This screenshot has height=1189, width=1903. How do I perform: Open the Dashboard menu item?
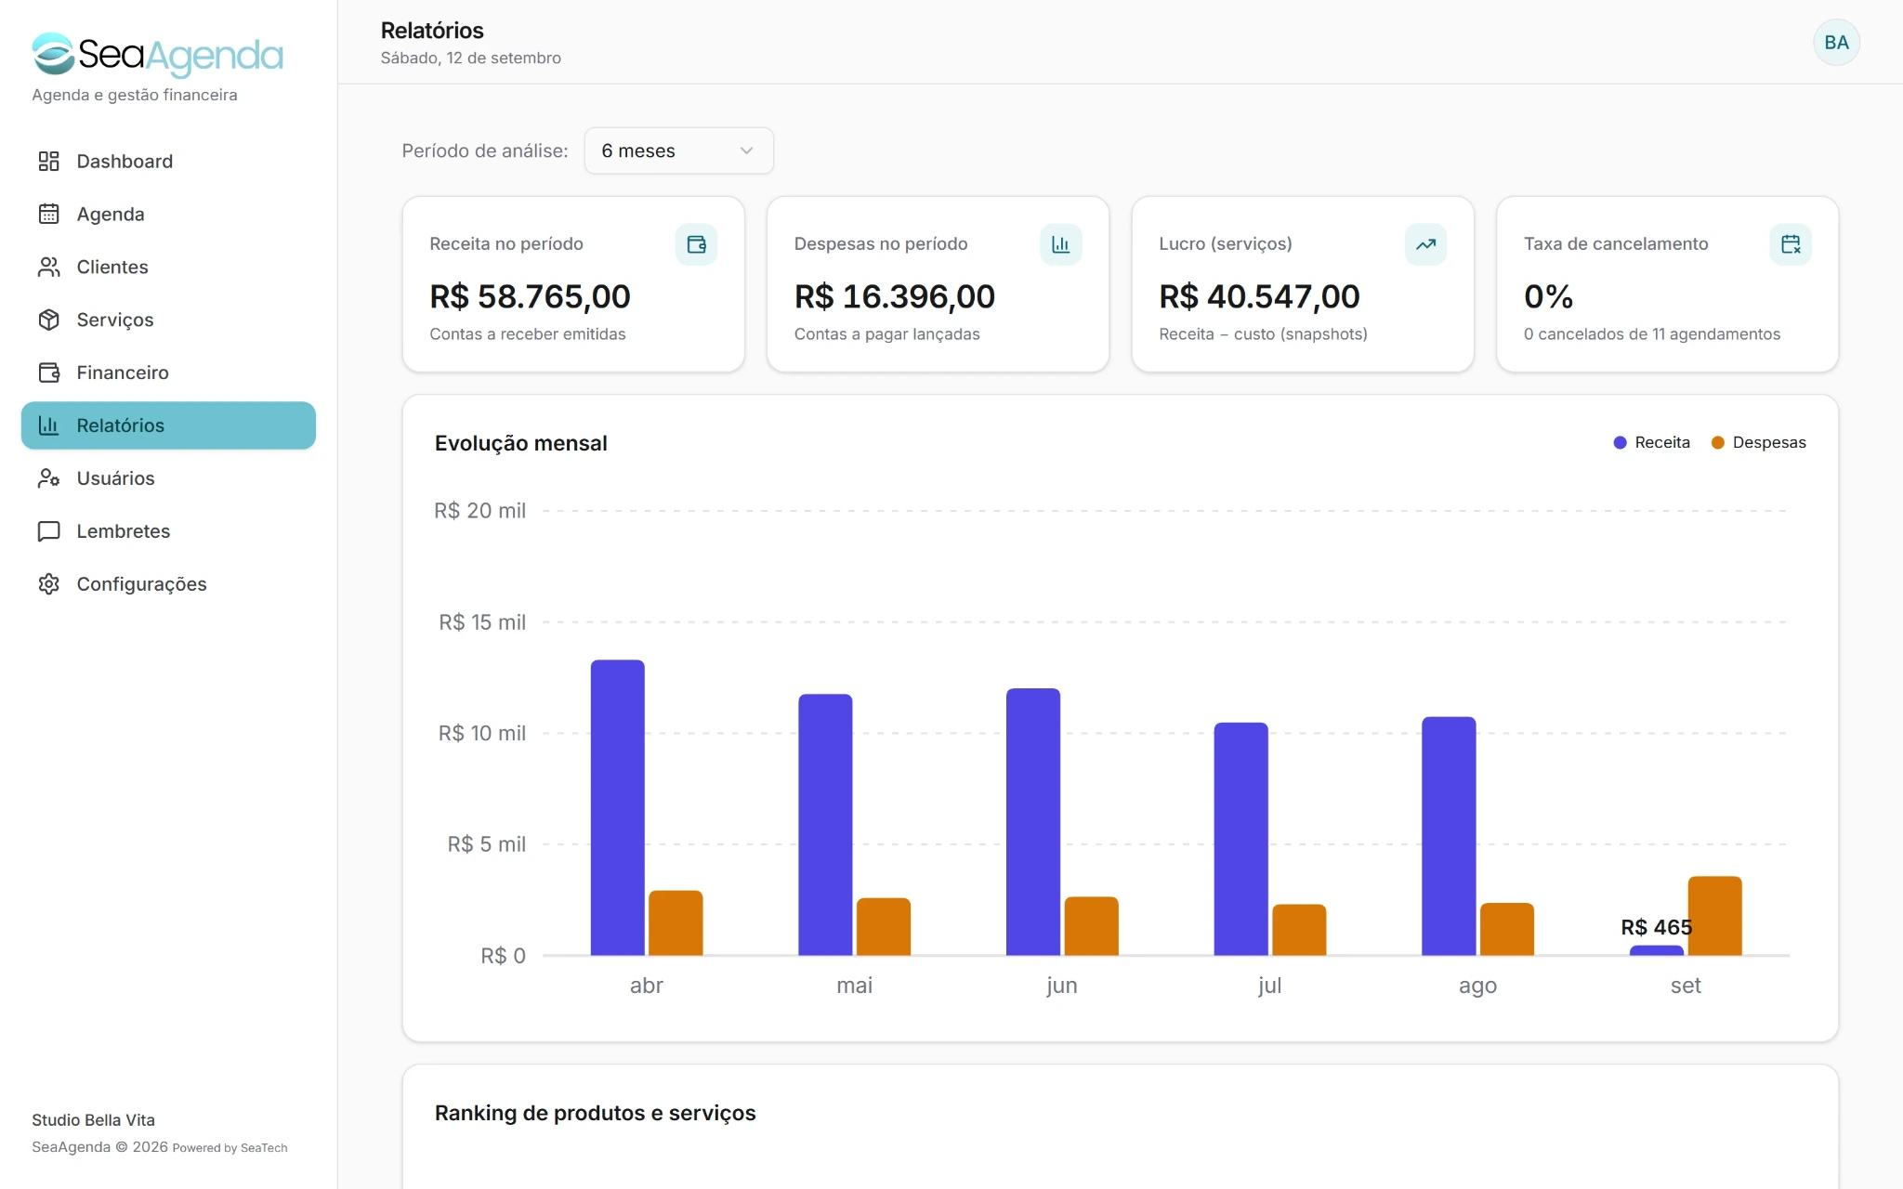[168, 162]
